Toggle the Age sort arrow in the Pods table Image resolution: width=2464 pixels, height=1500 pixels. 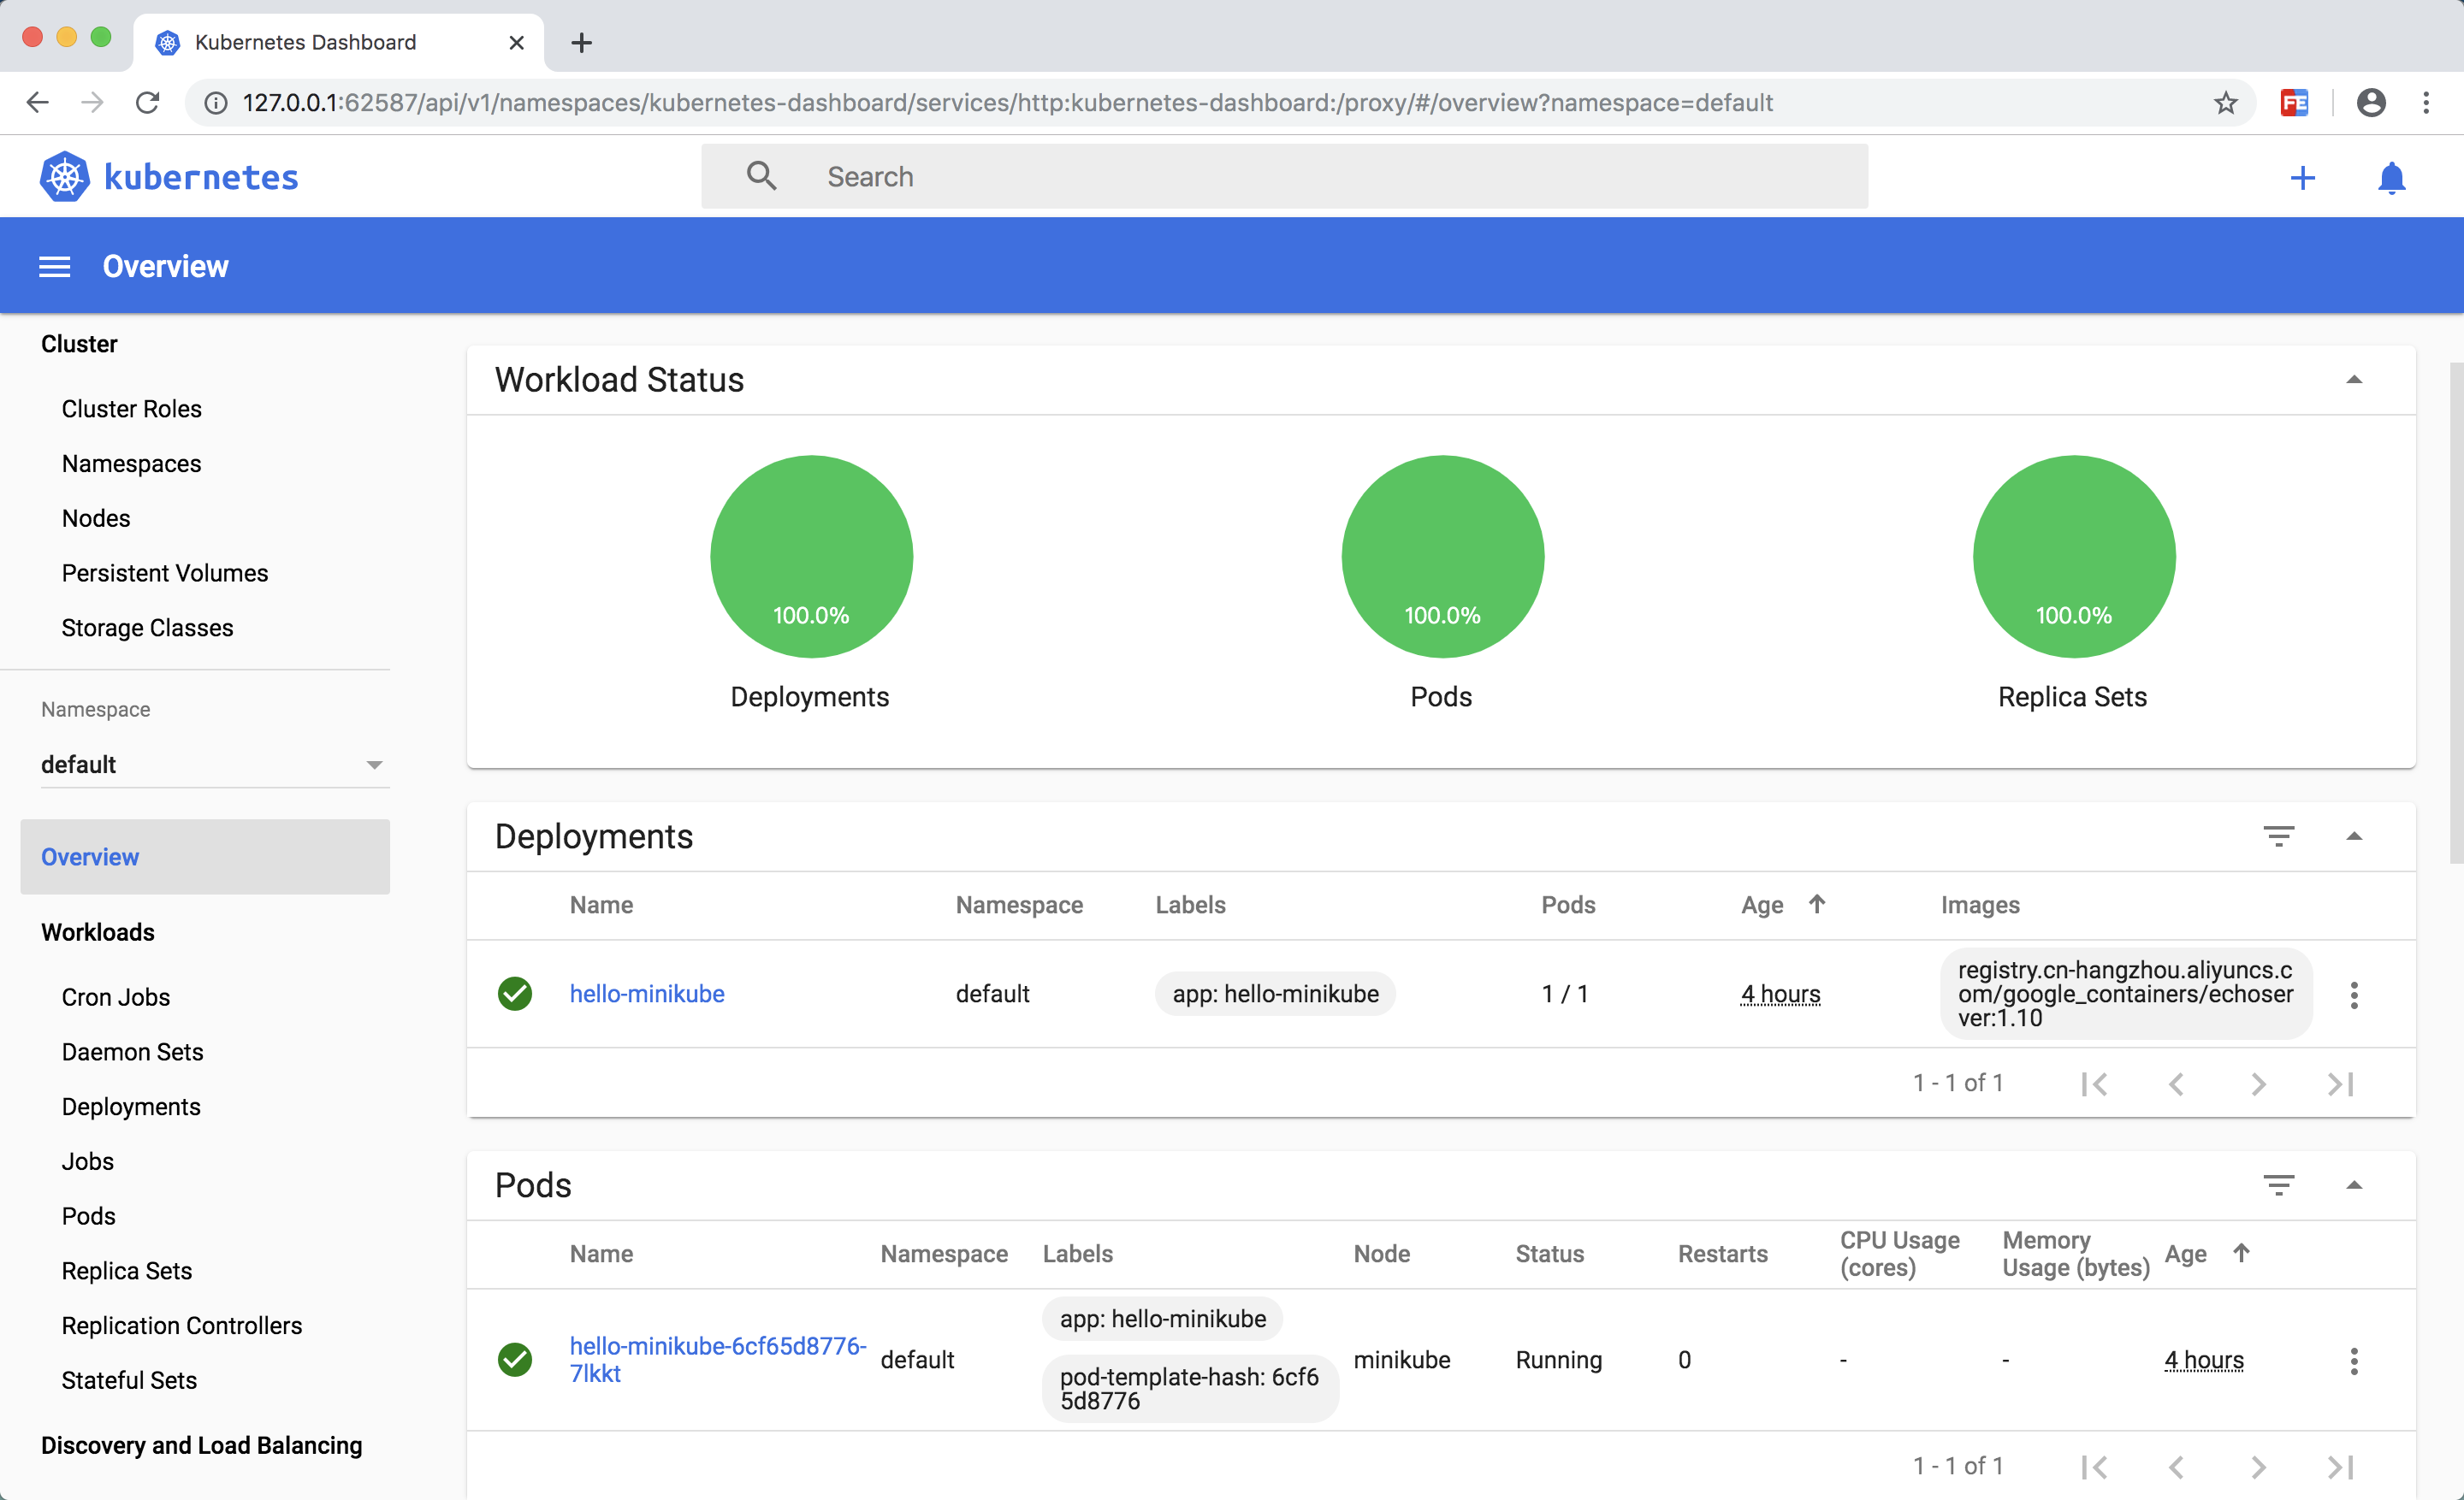click(2241, 1253)
